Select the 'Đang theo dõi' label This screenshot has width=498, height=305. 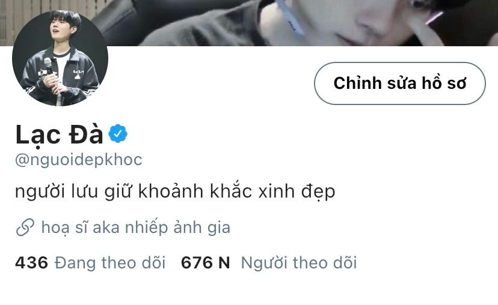110,263
